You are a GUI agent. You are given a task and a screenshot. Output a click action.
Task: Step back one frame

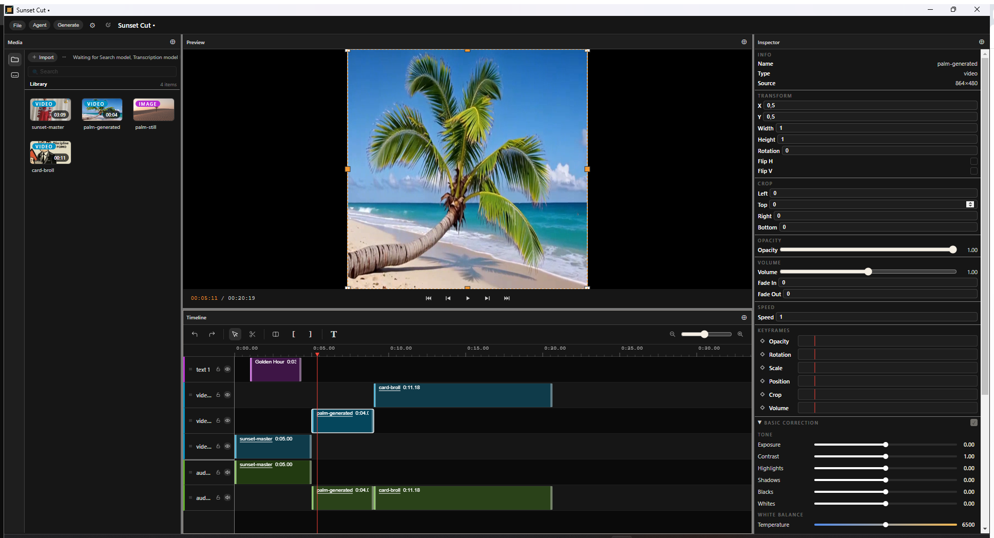448,298
